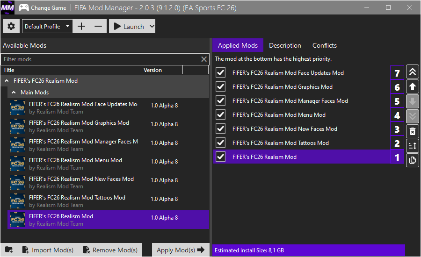The width and height of the screenshot is (421, 257).
Task: Remove applied mod with trash icon
Action: tap(413, 131)
